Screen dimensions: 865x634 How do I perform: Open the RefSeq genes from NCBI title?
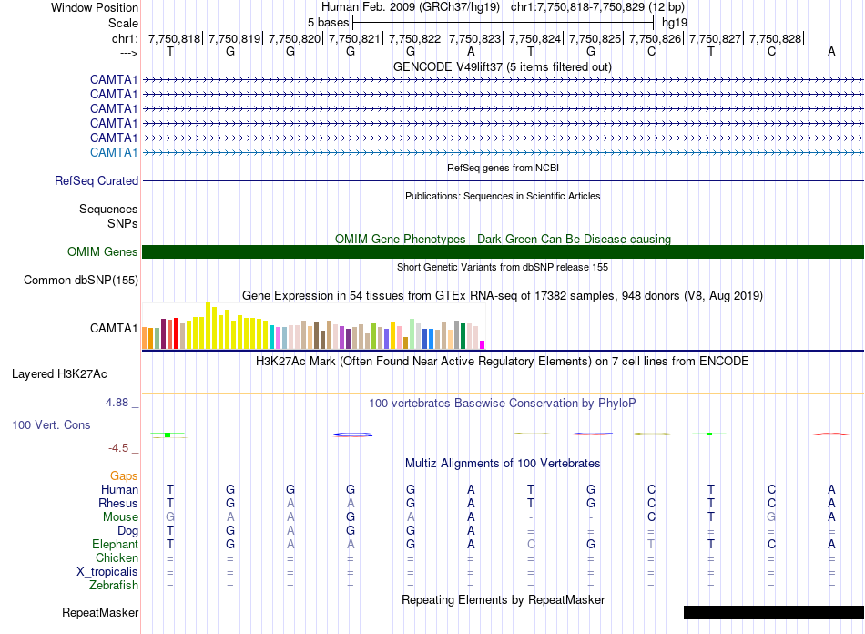tap(503, 168)
